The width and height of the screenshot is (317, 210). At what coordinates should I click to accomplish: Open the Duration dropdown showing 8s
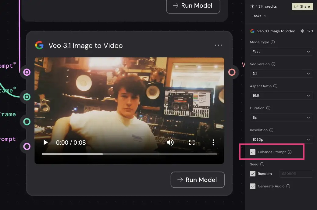tap(281, 118)
